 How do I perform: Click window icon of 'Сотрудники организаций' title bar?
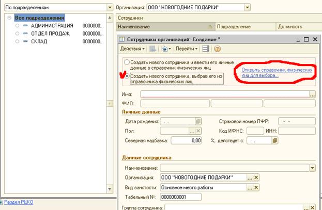pyautogui.click(x=122, y=39)
